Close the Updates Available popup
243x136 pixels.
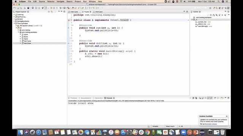pos(227,116)
